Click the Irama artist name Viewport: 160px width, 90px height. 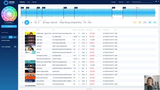[38, 52]
